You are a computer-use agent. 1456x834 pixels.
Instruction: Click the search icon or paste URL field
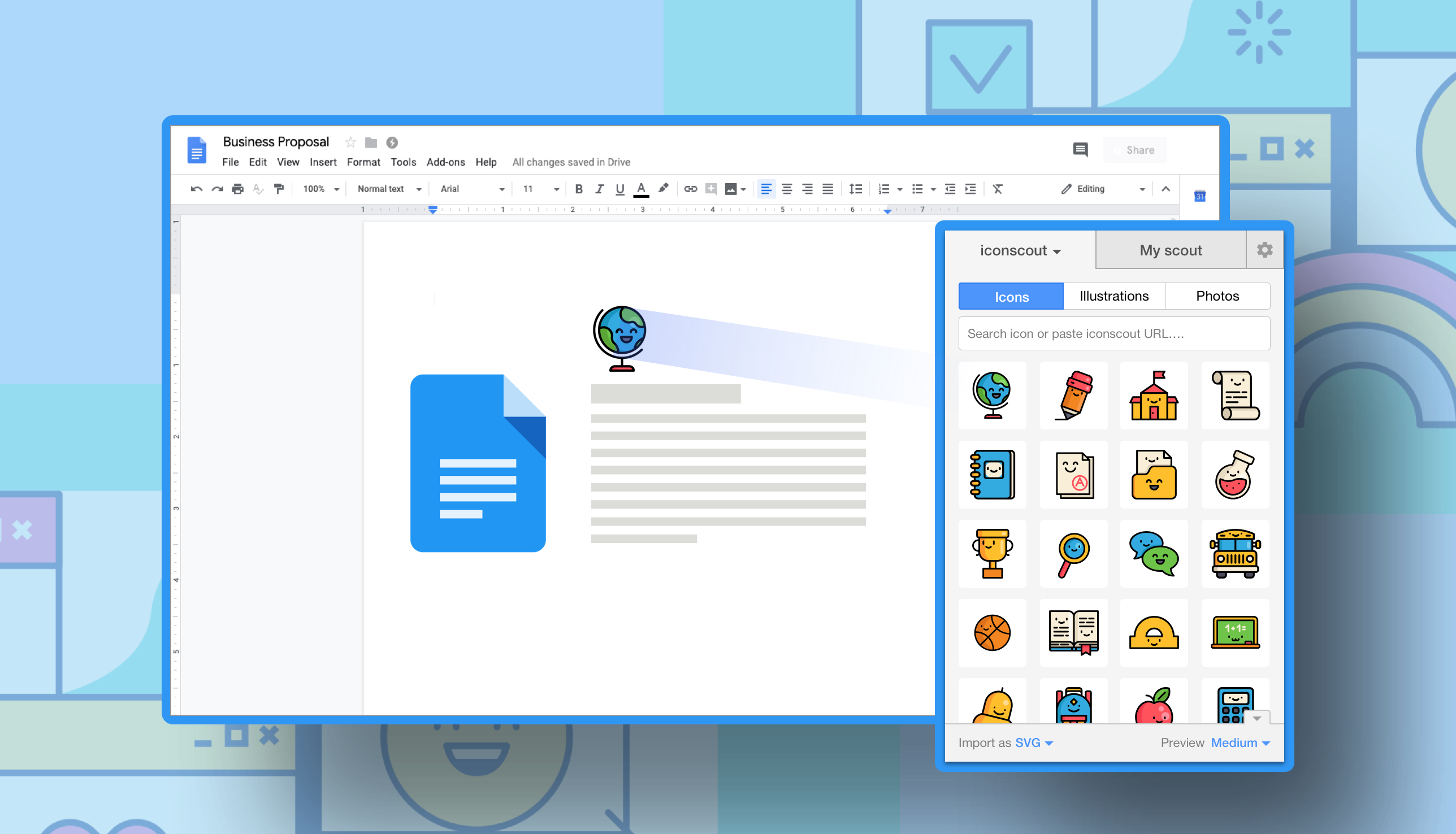click(1112, 333)
